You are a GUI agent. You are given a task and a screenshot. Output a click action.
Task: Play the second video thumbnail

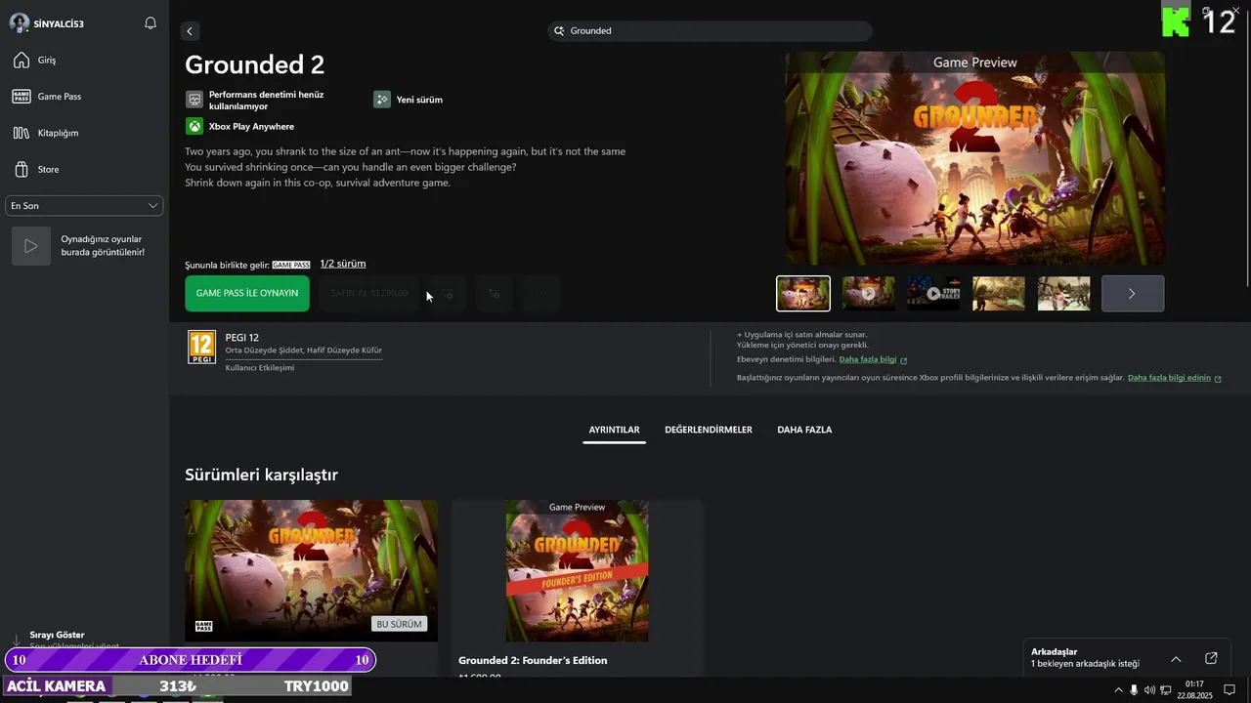(x=868, y=293)
